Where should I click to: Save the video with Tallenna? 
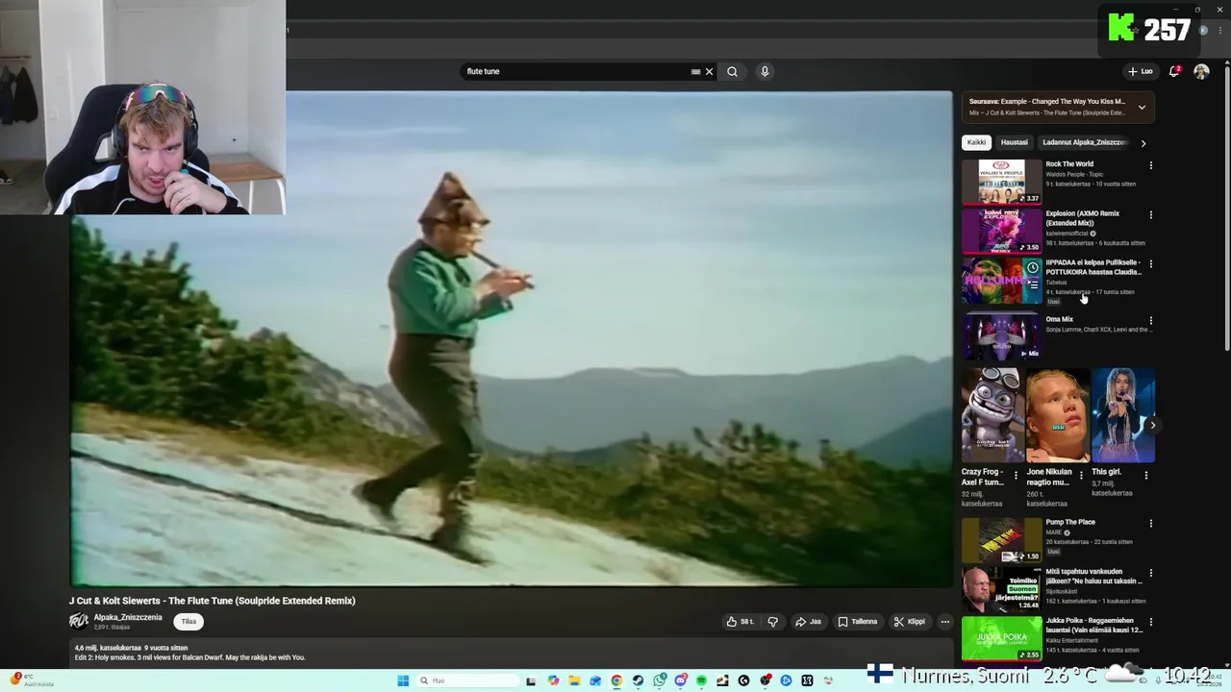pyautogui.click(x=857, y=622)
